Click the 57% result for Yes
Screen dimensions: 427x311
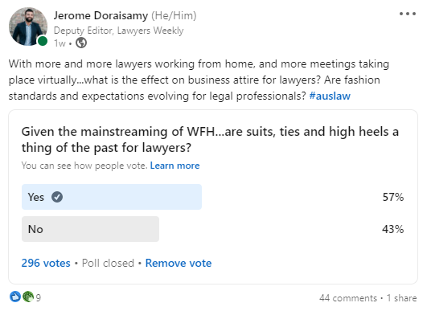click(393, 197)
